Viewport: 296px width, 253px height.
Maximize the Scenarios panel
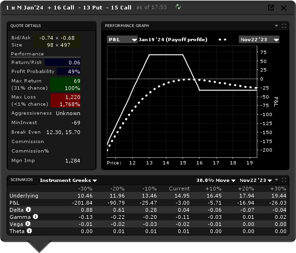284,180
